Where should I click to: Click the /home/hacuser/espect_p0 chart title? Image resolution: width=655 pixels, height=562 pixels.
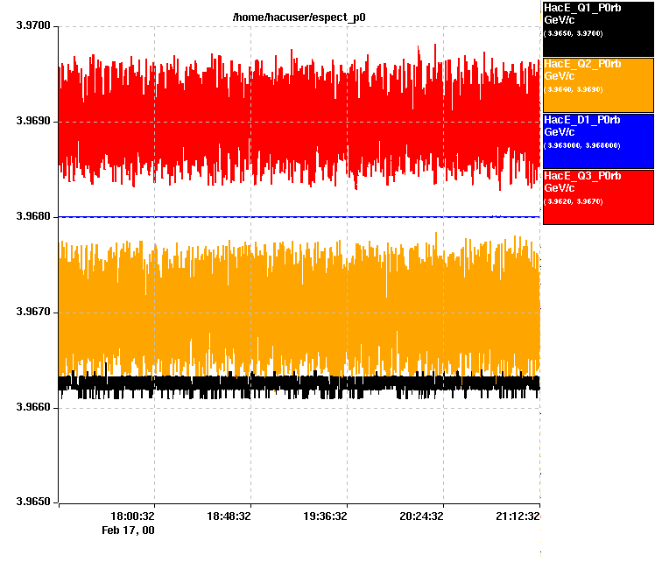299,17
